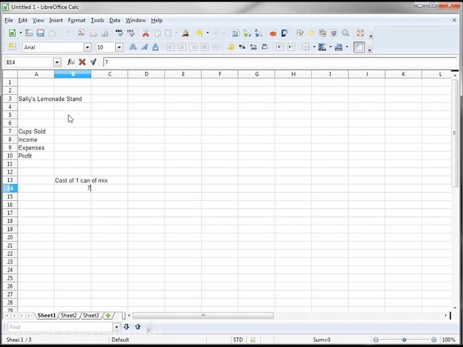Accept cell entry with green checkmark
Screen dimensions: 463x347
[x=93, y=62]
